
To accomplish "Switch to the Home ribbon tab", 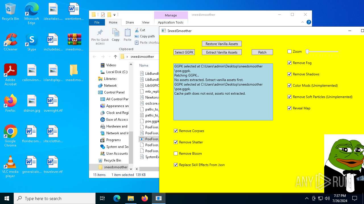I will click(113, 22).
